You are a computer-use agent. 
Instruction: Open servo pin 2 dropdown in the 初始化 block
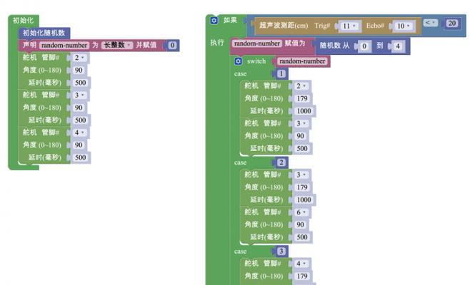(80, 58)
